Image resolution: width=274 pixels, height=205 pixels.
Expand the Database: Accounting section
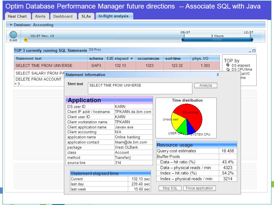pos(11,25)
